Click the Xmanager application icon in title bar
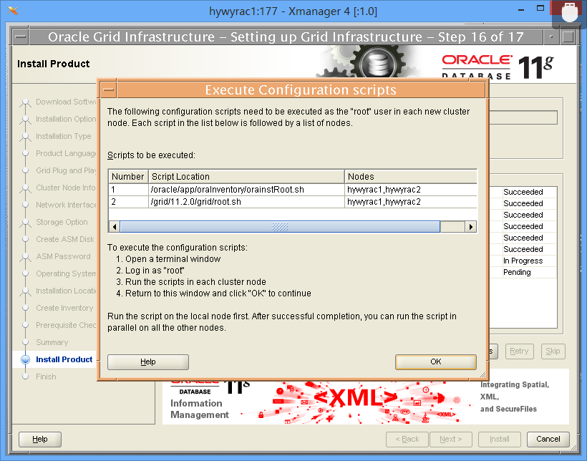The height and width of the screenshot is (461, 587). click(13, 11)
